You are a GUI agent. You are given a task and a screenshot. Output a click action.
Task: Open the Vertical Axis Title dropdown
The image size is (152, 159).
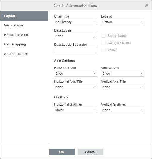tap(123, 87)
